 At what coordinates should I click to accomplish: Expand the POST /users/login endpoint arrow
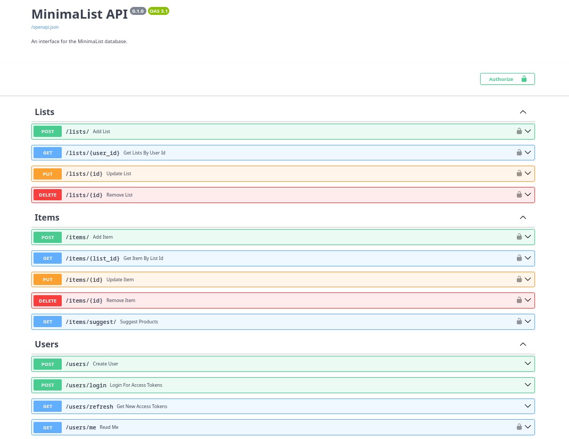point(527,385)
